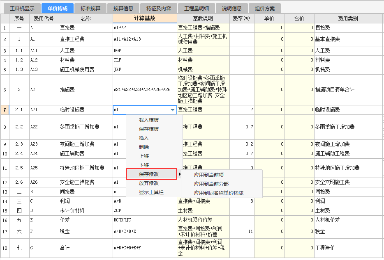Image resolution: width=384 pixels, height=260 pixels.
Task: Select 应用到同名称单价构成 in the submenu
Action: [x=219, y=193]
